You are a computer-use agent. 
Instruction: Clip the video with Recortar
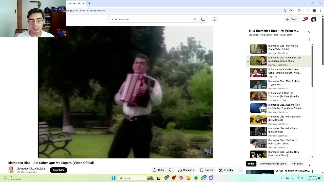[x=226, y=170]
